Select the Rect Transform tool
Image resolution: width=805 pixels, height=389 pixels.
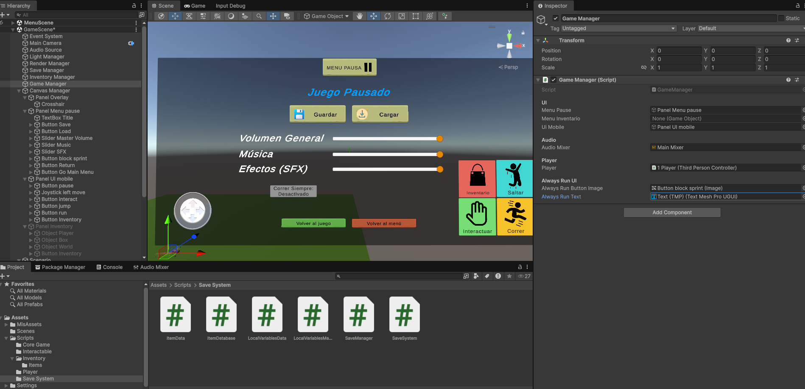point(416,16)
